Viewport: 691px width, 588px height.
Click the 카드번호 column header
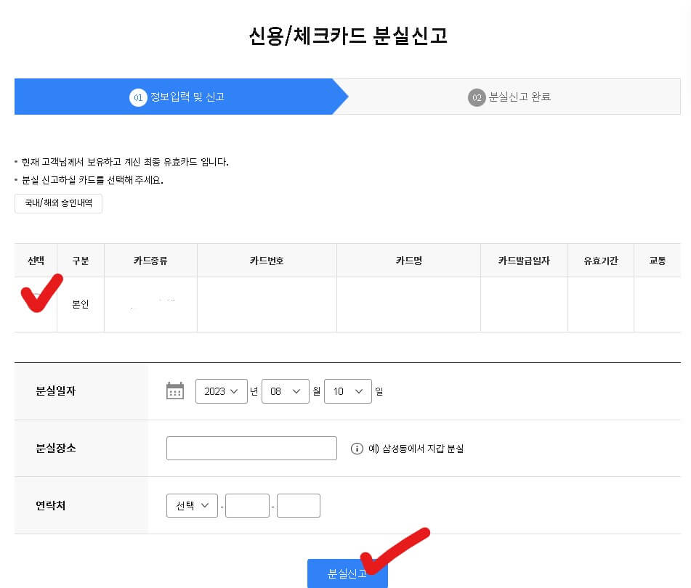click(x=266, y=260)
